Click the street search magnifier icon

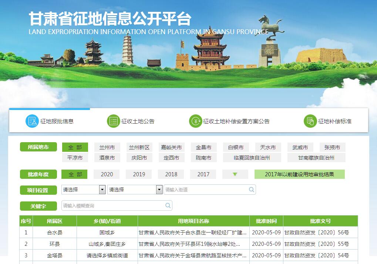(252, 190)
